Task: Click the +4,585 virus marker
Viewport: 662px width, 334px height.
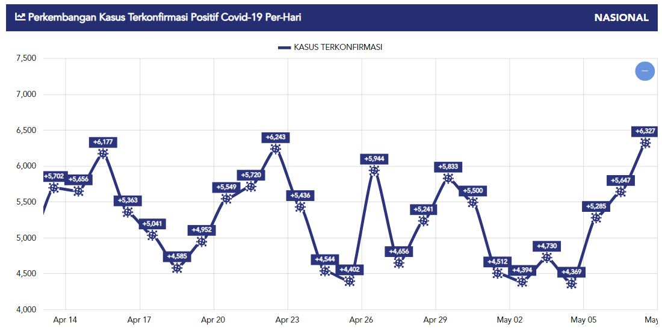Action: tap(177, 268)
